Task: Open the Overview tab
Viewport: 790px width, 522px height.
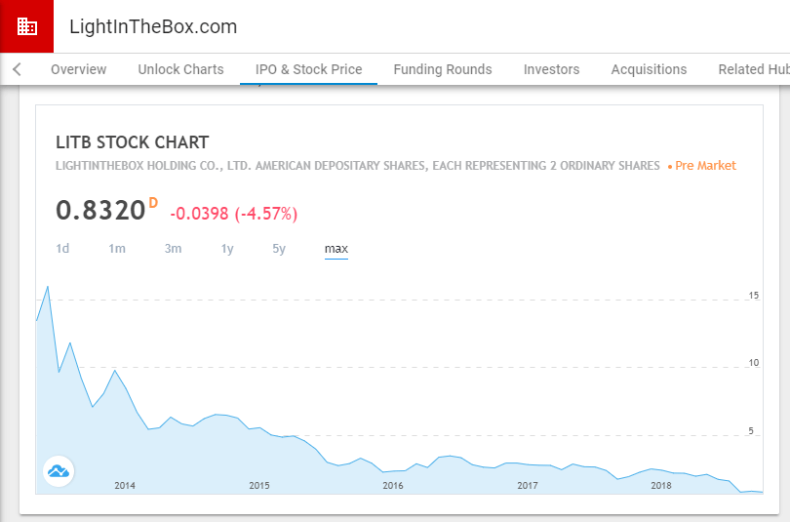Action: click(78, 69)
